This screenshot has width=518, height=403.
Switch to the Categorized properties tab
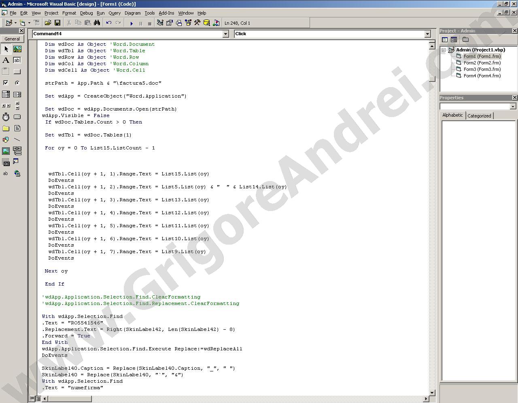pos(479,116)
